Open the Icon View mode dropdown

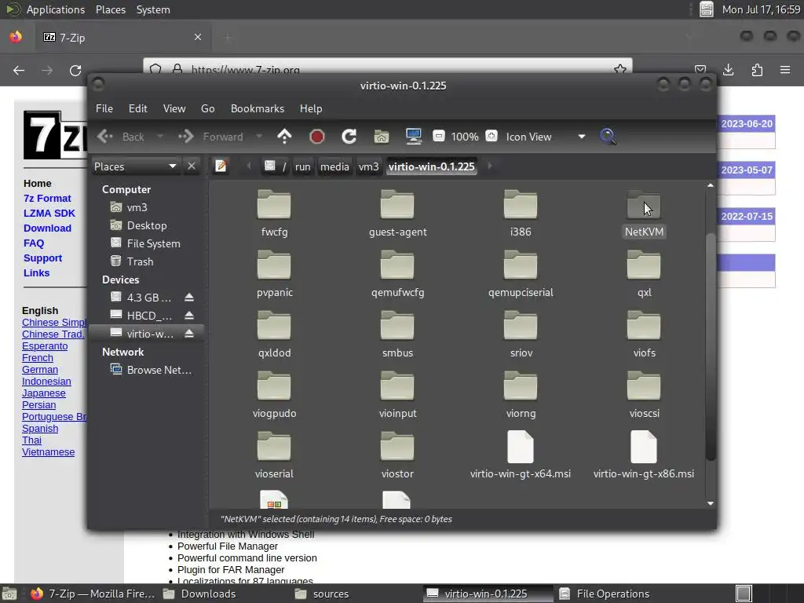[546, 137]
